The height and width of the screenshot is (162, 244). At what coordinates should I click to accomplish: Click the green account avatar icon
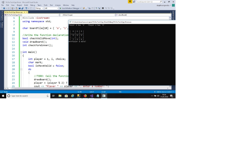(x=173, y=5)
